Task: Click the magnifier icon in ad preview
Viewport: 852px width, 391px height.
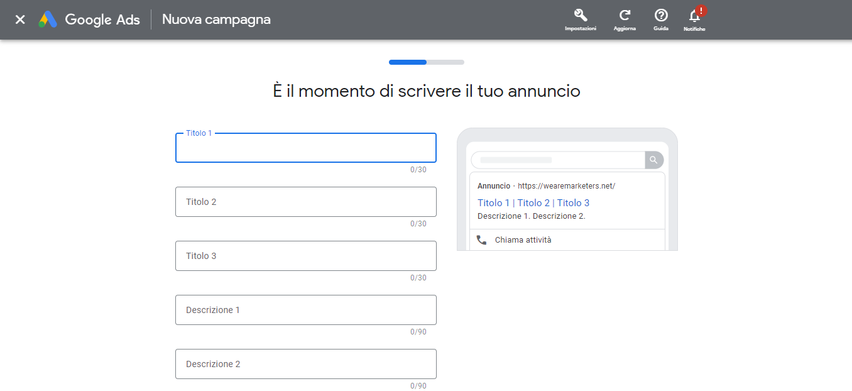Action: 653,160
